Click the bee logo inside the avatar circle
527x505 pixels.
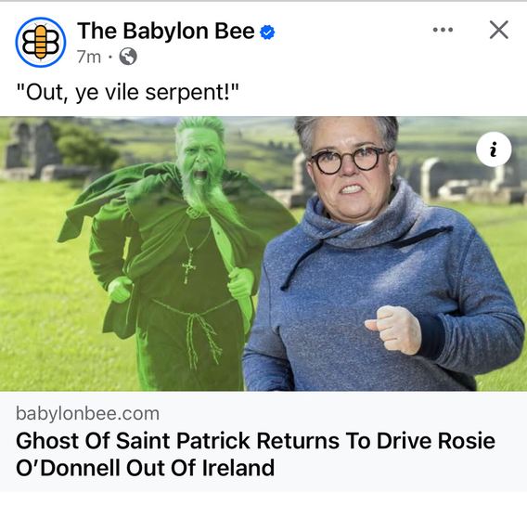click(x=41, y=43)
